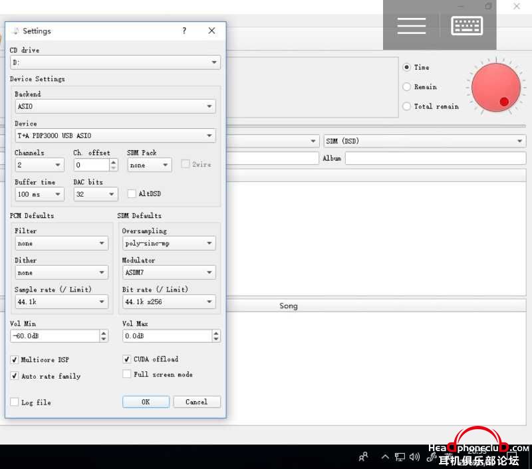This screenshot has width=532, height=469.
Task: Open the DAC bits dropdown
Action: tap(96, 194)
